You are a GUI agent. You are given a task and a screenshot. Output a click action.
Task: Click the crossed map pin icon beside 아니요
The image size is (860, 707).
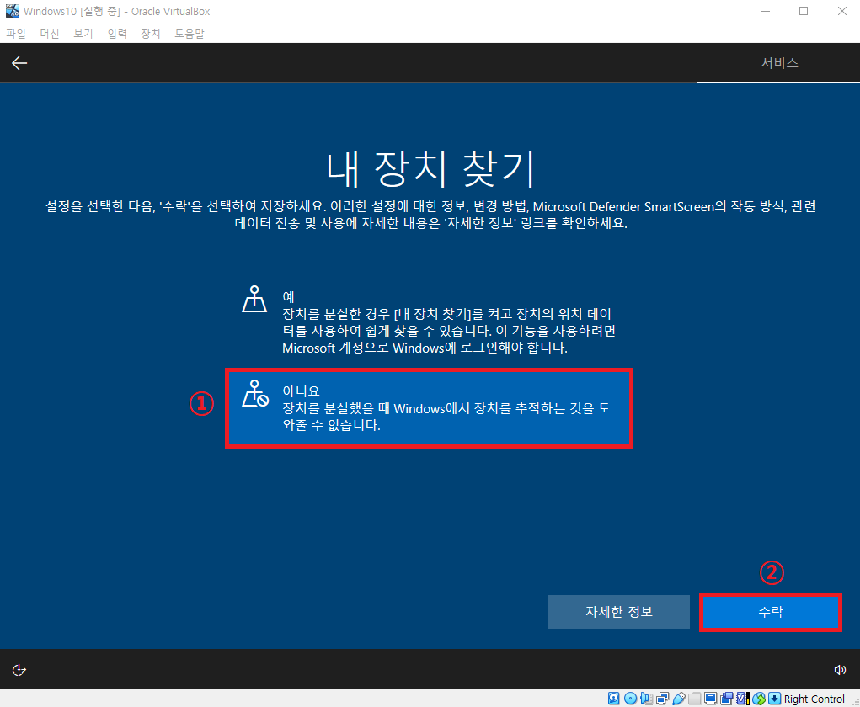(255, 394)
